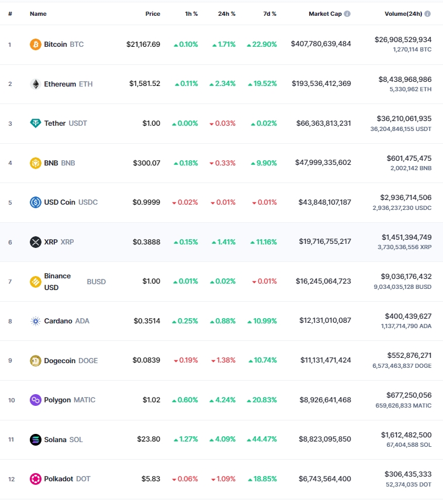Sort table by Price column header
Viewport: 443px width, 500px height.
(x=153, y=13)
